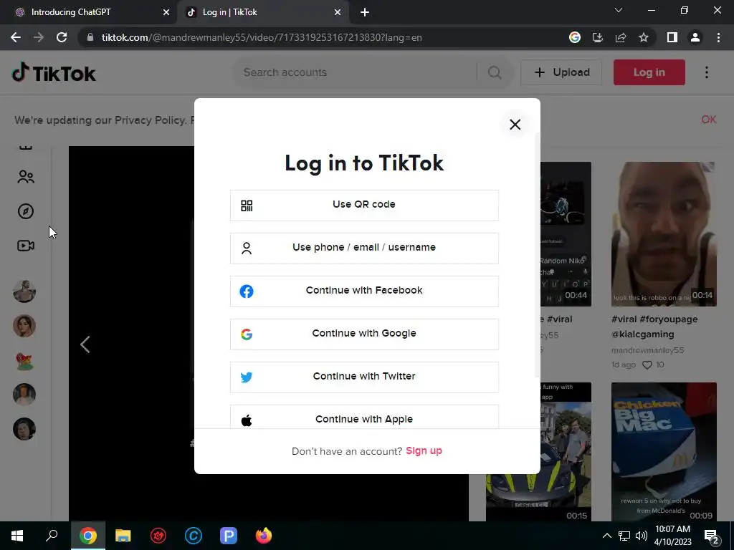This screenshot has width=734, height=550.
Task: Click the QR code icon in the login dialog
Action: 247,206
